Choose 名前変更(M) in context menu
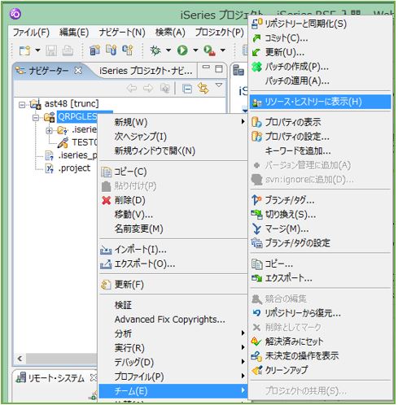The height and width of the screenshot is (405, 398). pos(173,229)
